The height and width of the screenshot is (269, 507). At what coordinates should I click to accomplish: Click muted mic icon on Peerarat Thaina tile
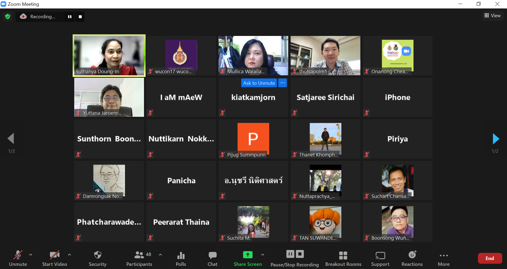coord(150,238)
